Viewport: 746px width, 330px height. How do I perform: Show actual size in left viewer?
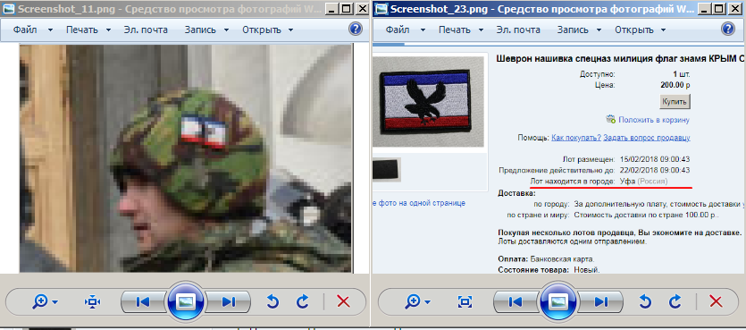click(92, 302)
